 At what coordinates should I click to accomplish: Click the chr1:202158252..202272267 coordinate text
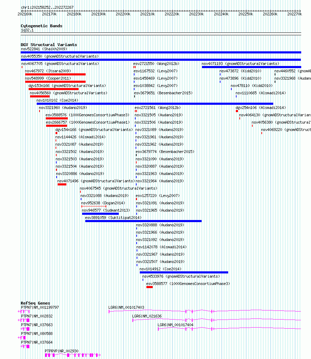click(x=47, y=7)
